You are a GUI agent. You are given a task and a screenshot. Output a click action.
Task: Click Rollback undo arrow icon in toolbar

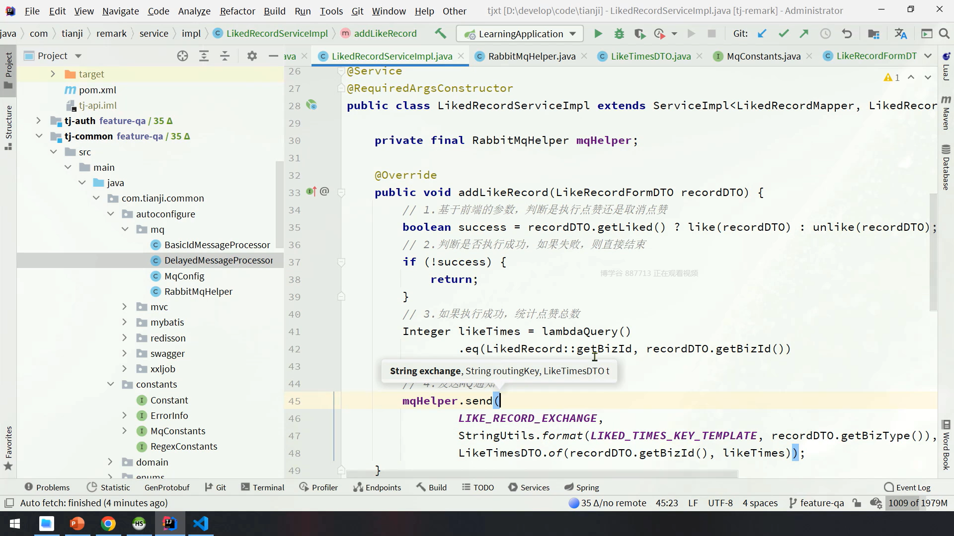coord(847,34)
